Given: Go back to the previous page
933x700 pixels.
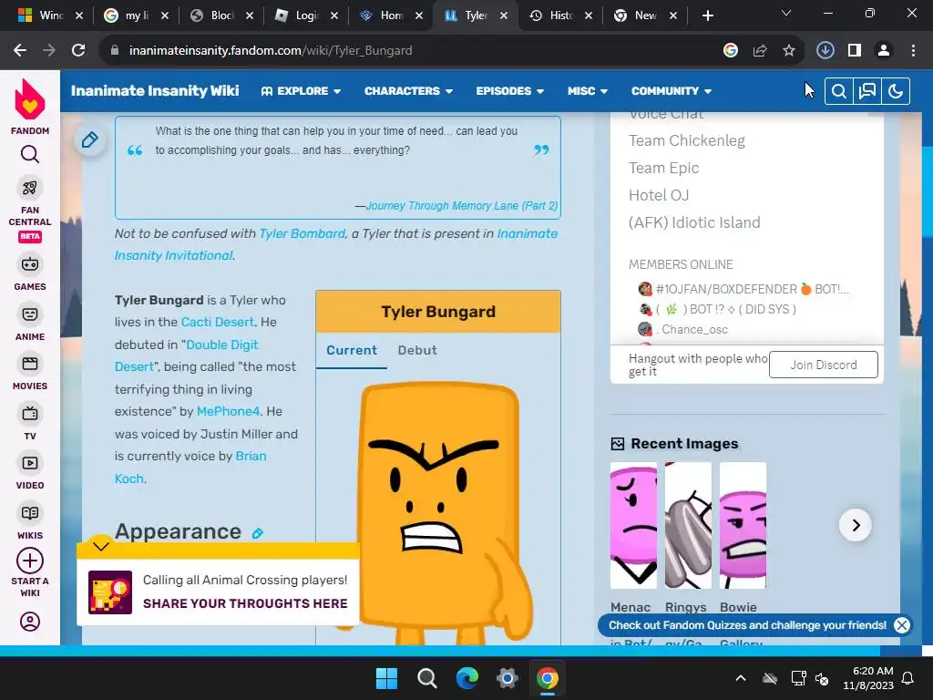Looking at the screenshot, I should tap(20, 51).
